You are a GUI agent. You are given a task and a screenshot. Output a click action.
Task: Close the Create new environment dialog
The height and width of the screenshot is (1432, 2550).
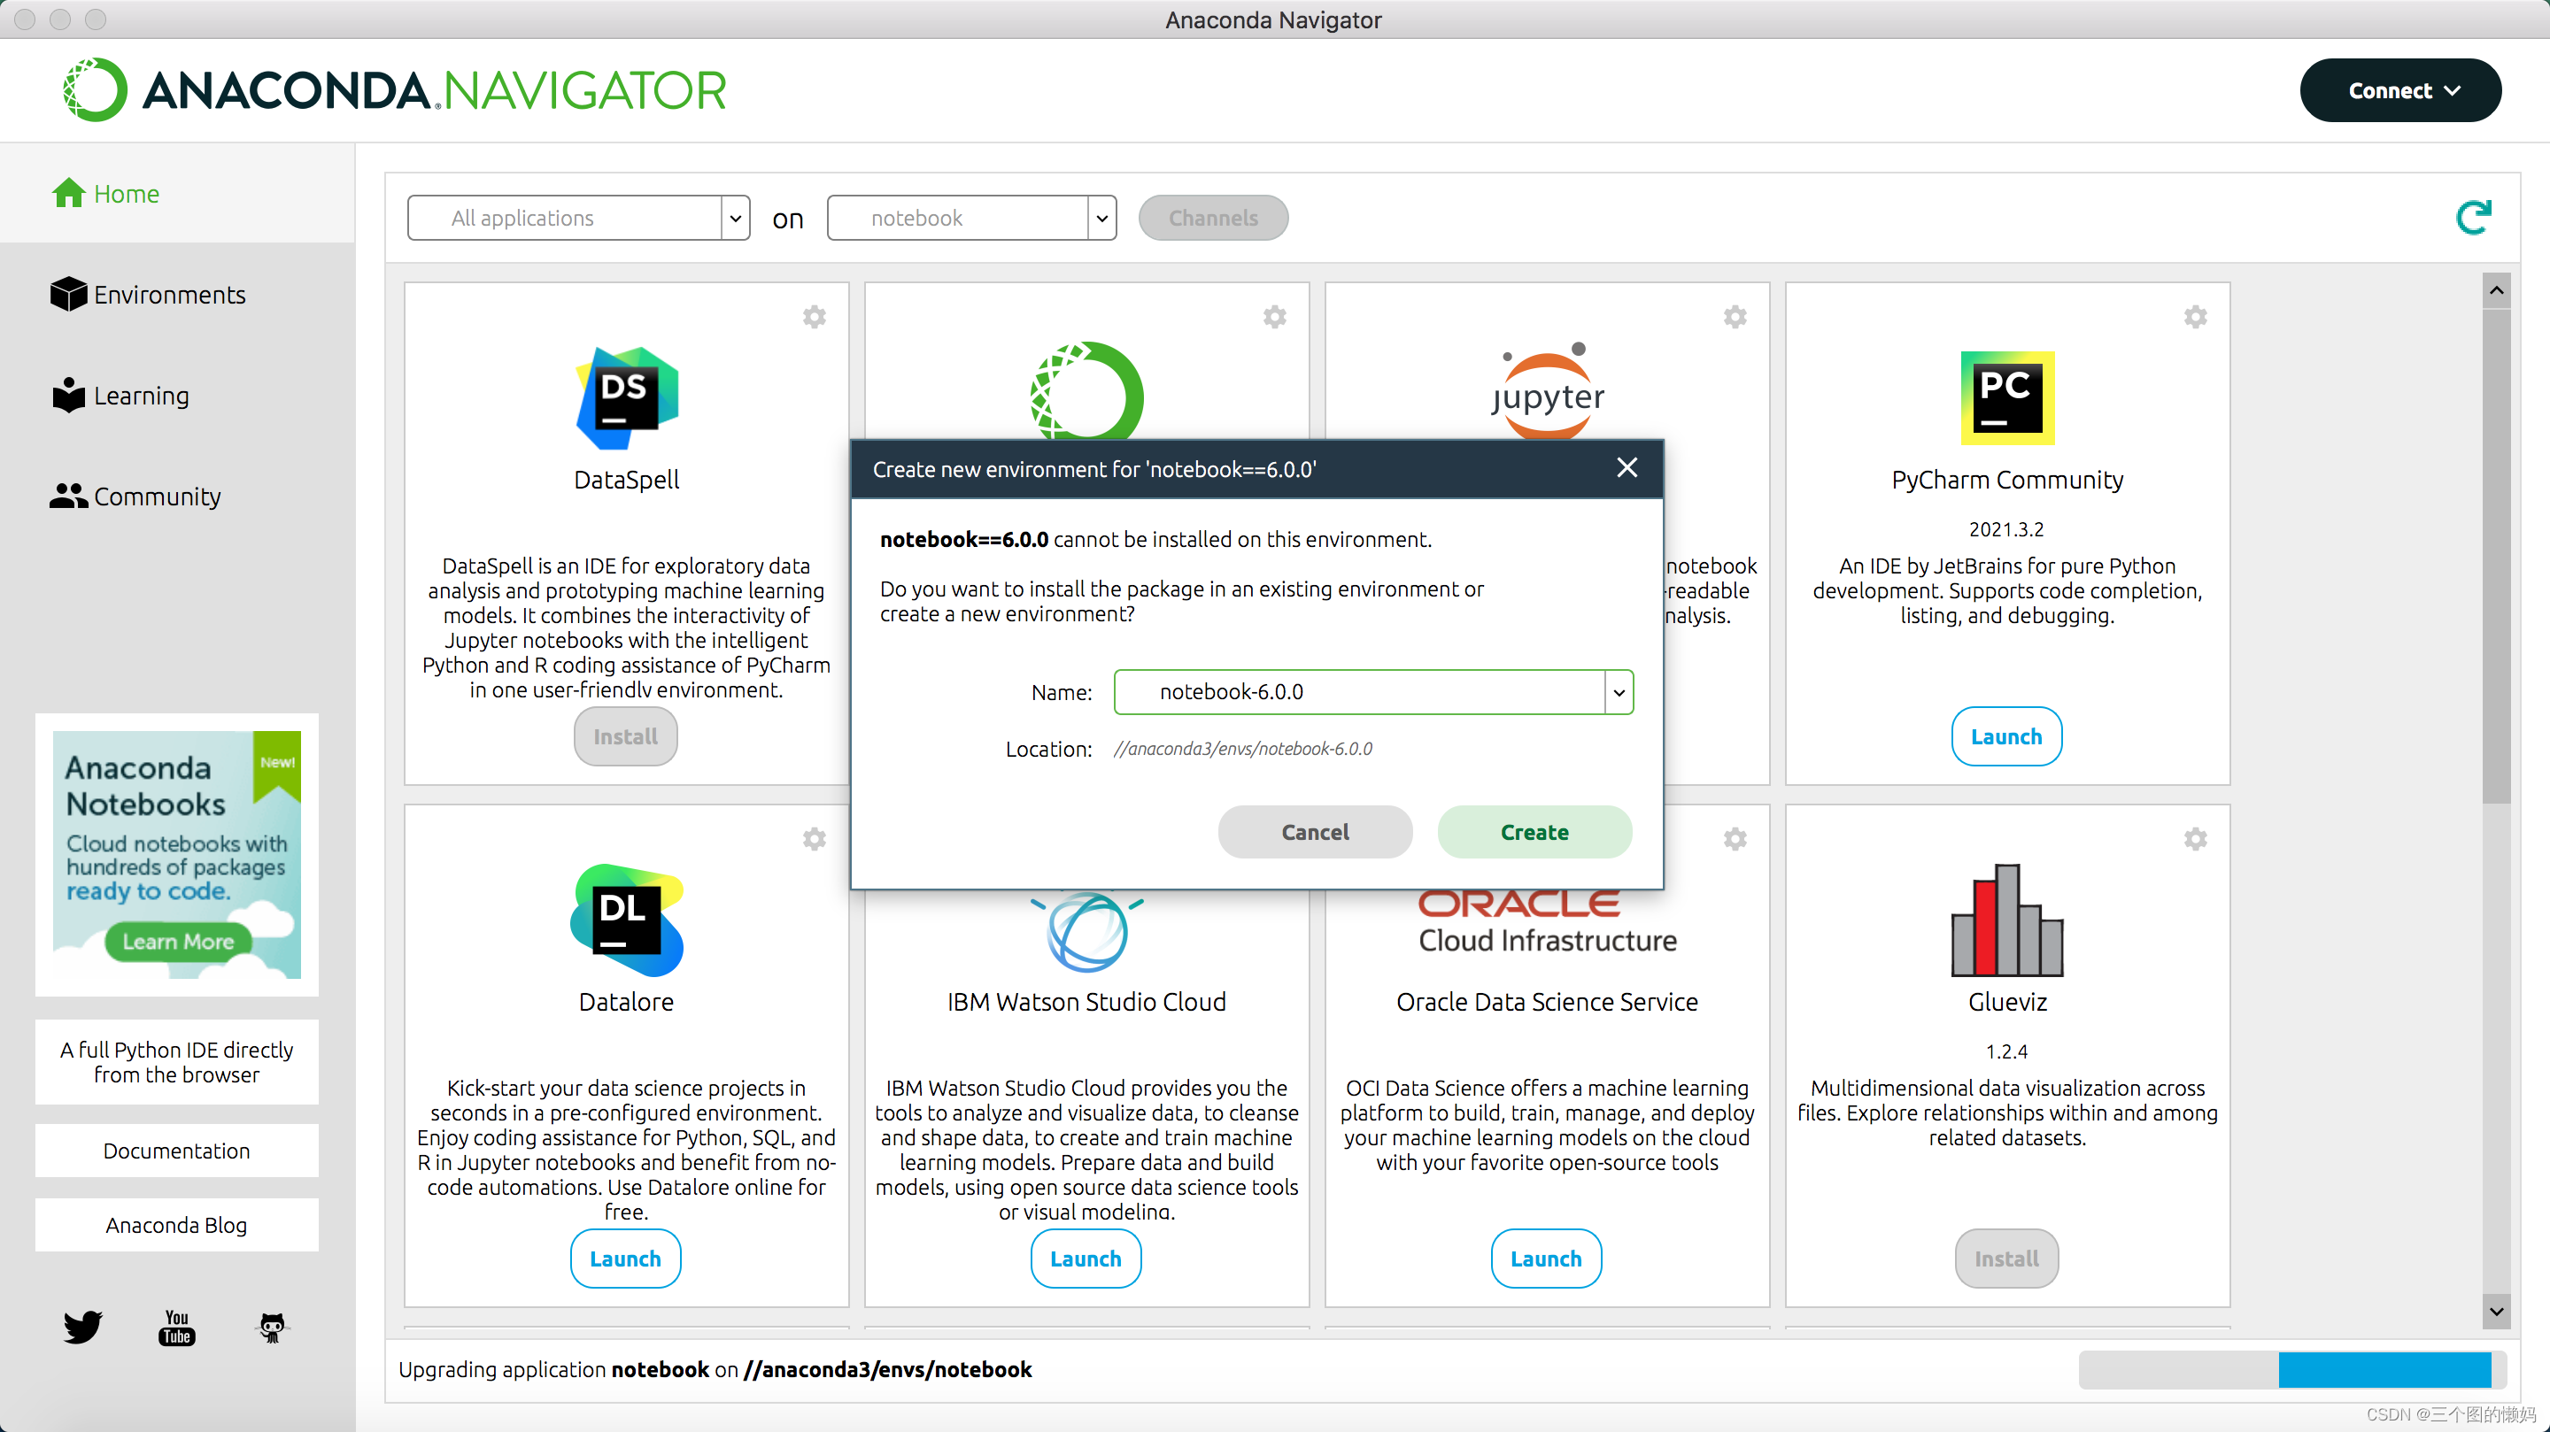[x=1627, y=467]
